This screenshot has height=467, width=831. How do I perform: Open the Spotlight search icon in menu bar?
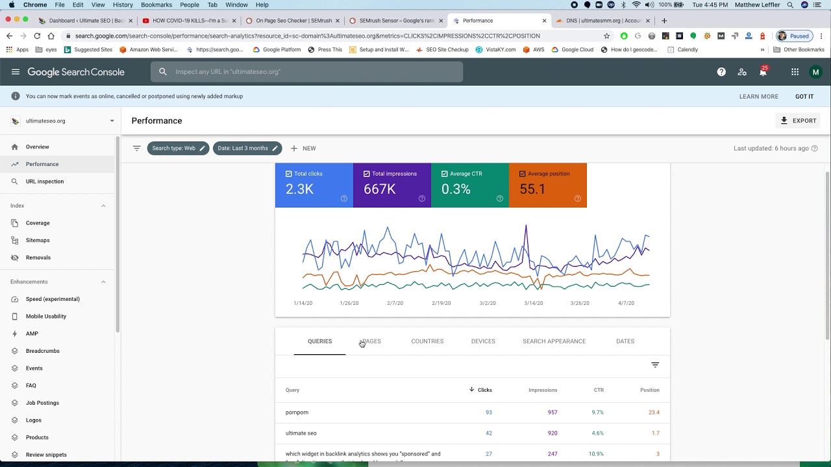(x=790, y=5)
